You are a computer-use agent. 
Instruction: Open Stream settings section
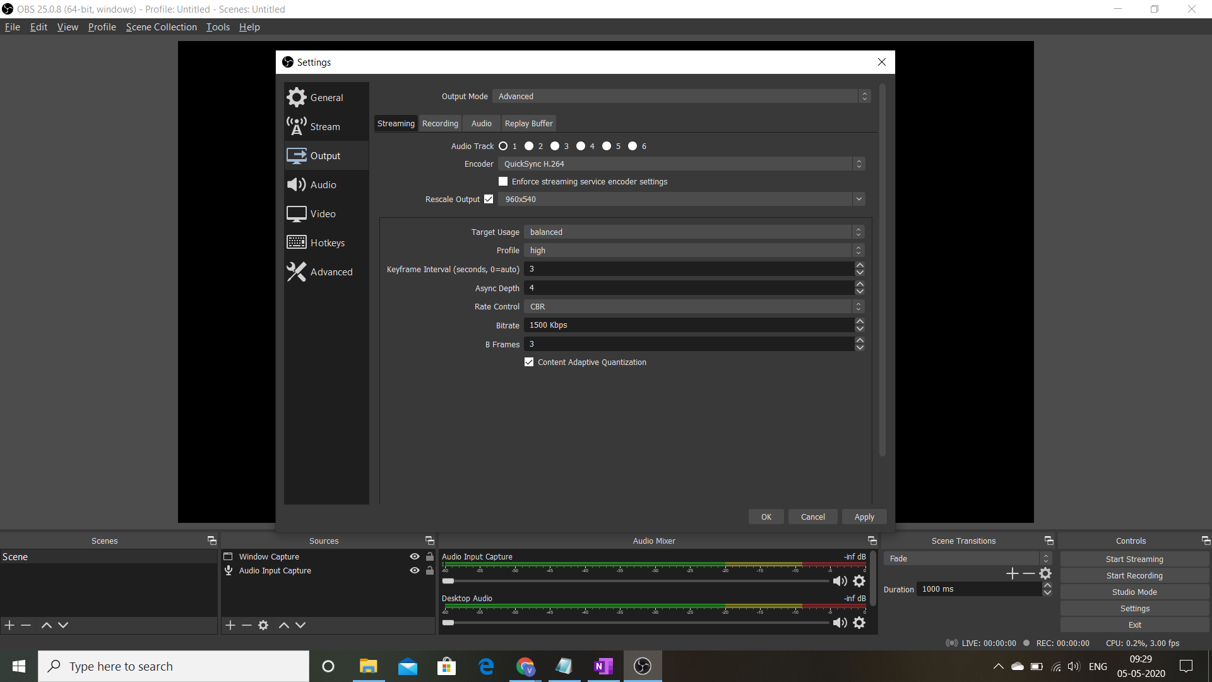click(326, 126)
